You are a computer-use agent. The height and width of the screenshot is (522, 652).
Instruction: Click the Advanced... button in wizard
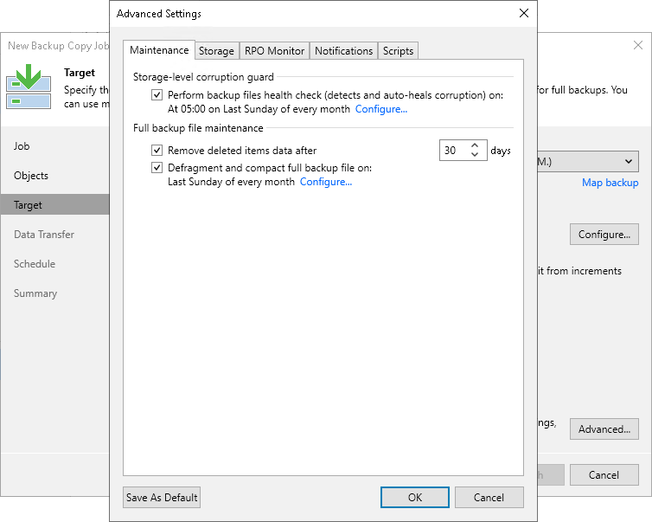click(604, 429)
